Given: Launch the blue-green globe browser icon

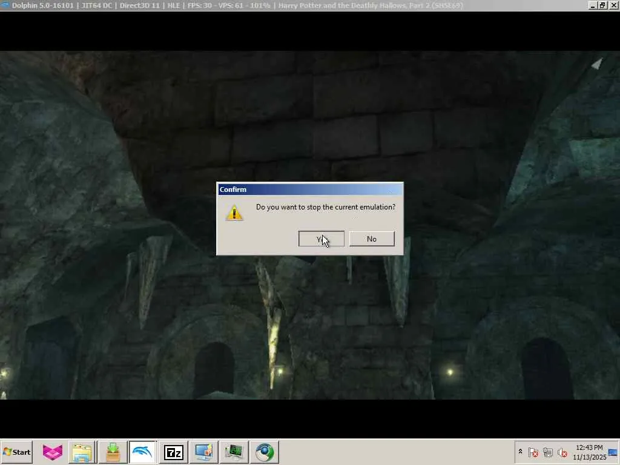Looking at the screenshot, I should [x=265, y=452].
